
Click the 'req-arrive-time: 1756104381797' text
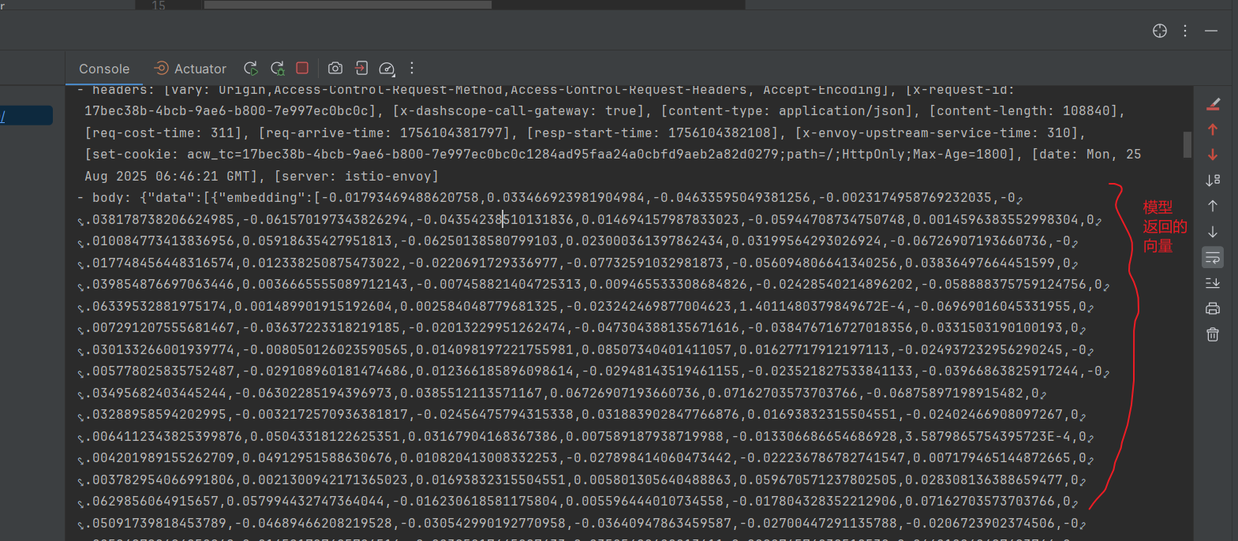[x=384, y=132]
